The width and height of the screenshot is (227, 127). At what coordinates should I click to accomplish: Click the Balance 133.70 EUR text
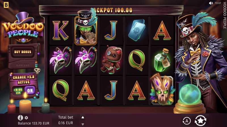coord(33,123)
